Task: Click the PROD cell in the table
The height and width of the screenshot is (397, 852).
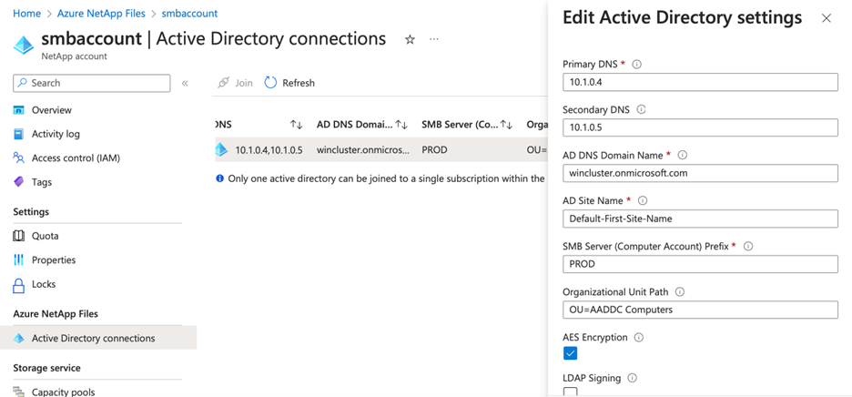Action: pyautogui.click(x=434, y=149)
